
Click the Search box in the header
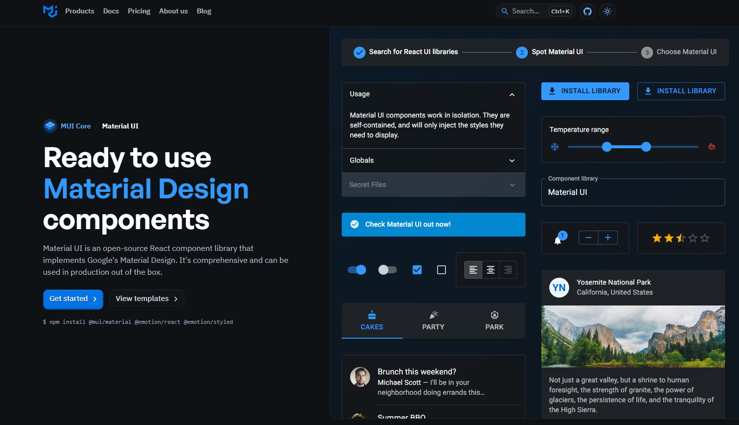pos(536,11)
